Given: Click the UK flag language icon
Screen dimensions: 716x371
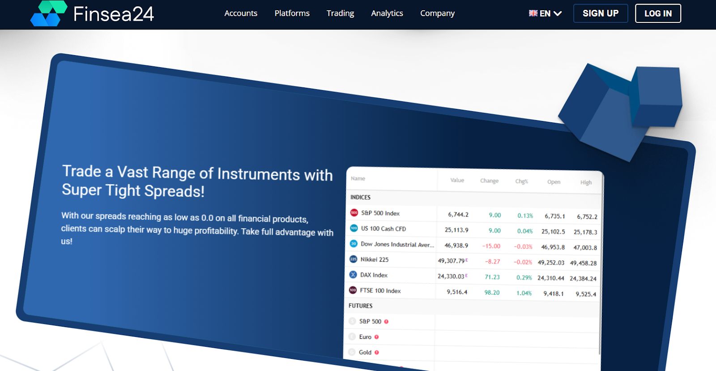Looking at the screenshot, I should tap(533, 13).
